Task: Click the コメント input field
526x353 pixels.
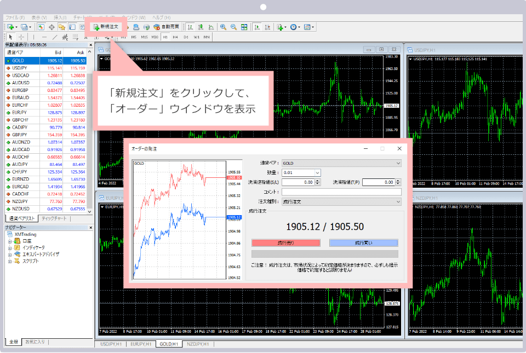Action: tap(341, 192)
